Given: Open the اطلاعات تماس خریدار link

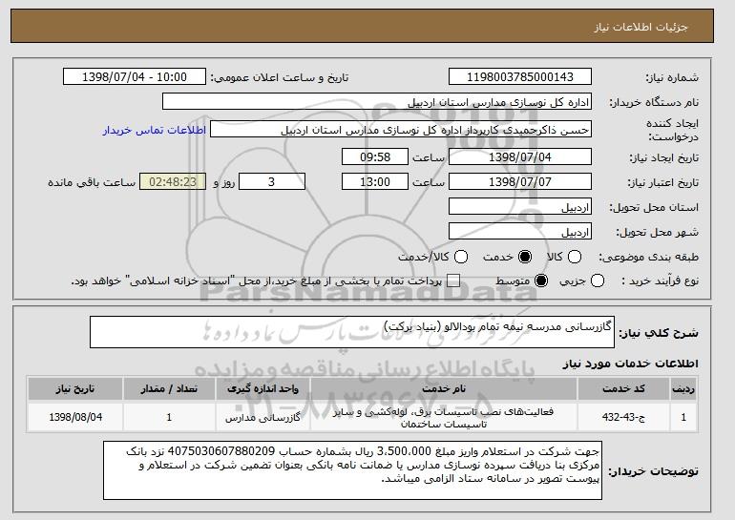Looking at the screenshot, I should point(155,130).
